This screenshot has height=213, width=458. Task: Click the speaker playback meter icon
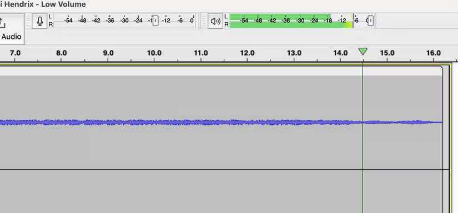pos(215,21)
